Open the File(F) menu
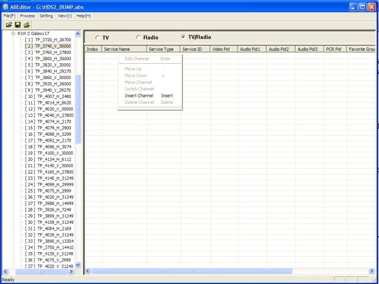The width and height of the screenshot is (379, 284). point(9,16)
